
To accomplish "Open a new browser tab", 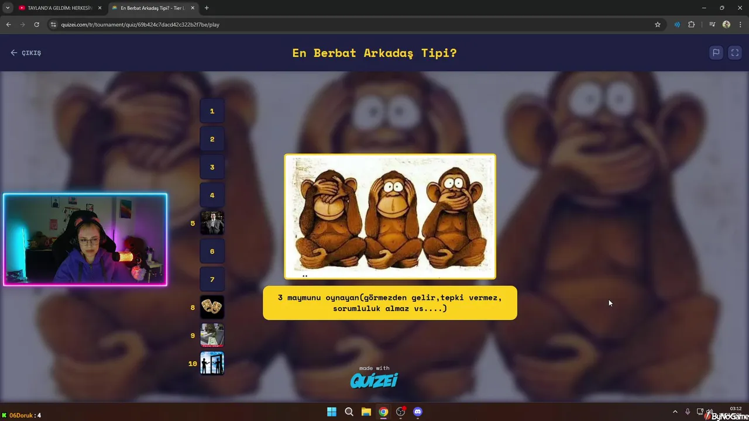I will point(207,8).
